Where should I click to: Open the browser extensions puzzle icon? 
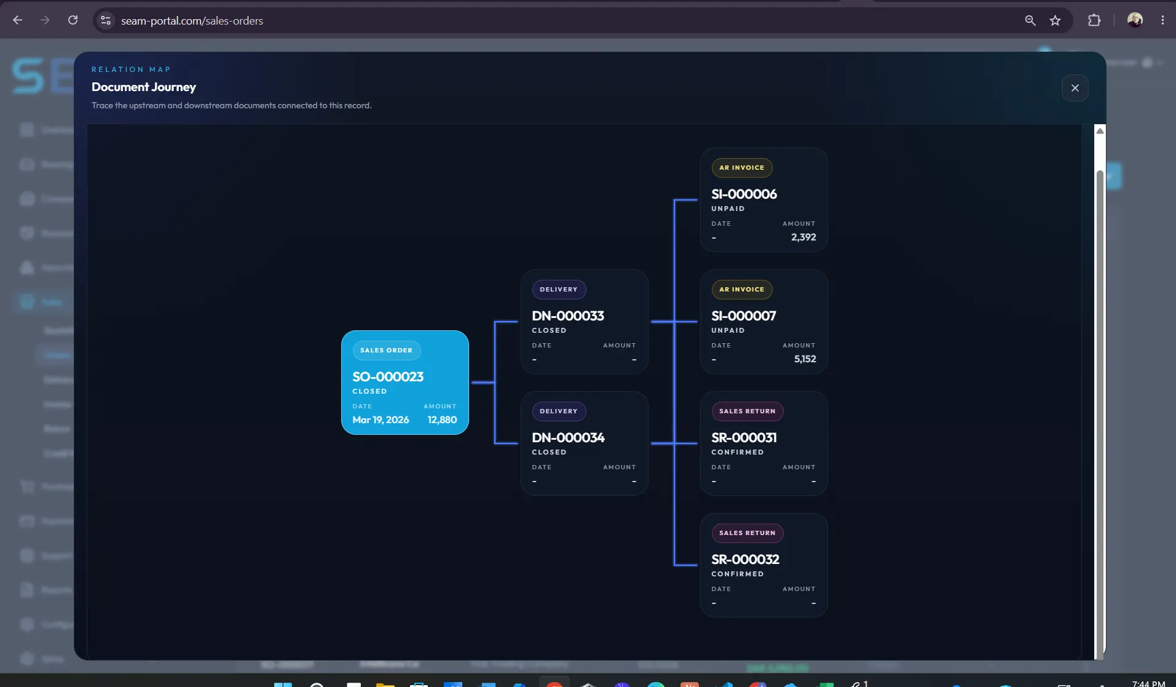click(x=1094, y=20)
